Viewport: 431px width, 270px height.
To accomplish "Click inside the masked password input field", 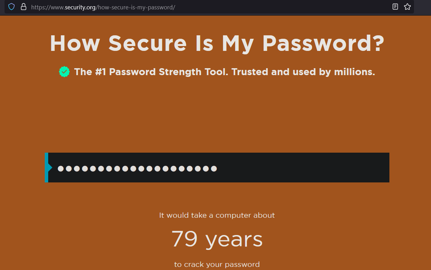I will click(217, 168).
